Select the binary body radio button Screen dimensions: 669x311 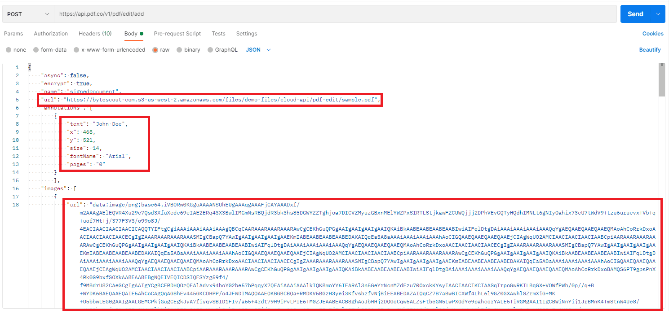pyautogui.click(x=180, y=50)
